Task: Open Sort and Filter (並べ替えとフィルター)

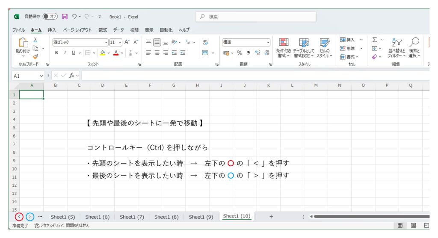Action: [397, 47]
